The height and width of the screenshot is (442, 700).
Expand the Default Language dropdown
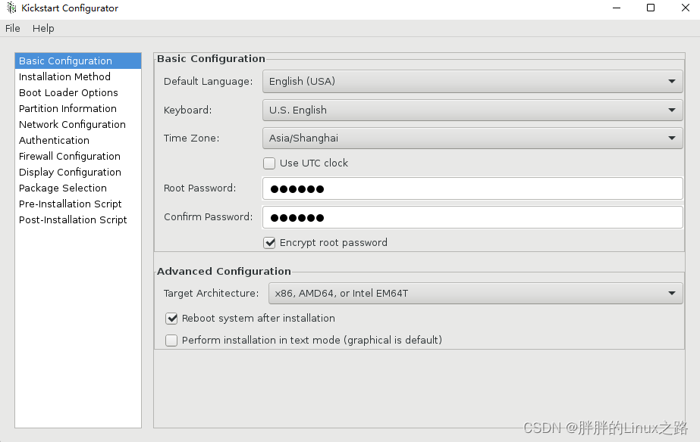click(472, 81)
